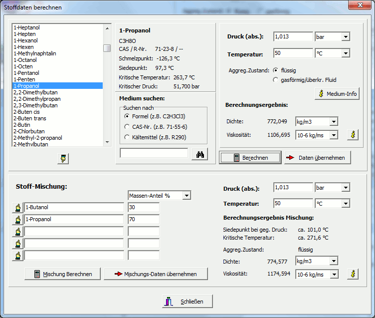375x318 pixels.
Task: Click hand icon of last empty mixture row
Action: (x=17, y=256)
